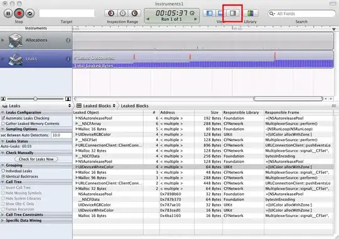This screenshot has height=239, width=339.
Task: Stop recording with the red record button
Action: (19, 13)
